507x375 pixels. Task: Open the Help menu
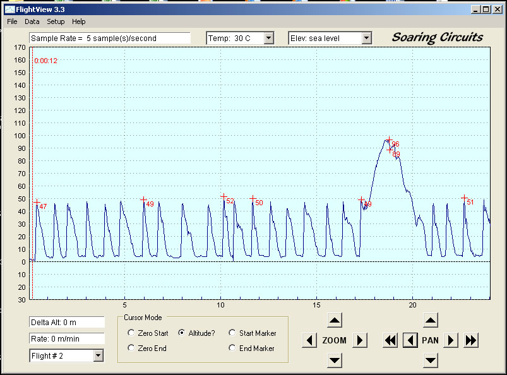(78, 21)
